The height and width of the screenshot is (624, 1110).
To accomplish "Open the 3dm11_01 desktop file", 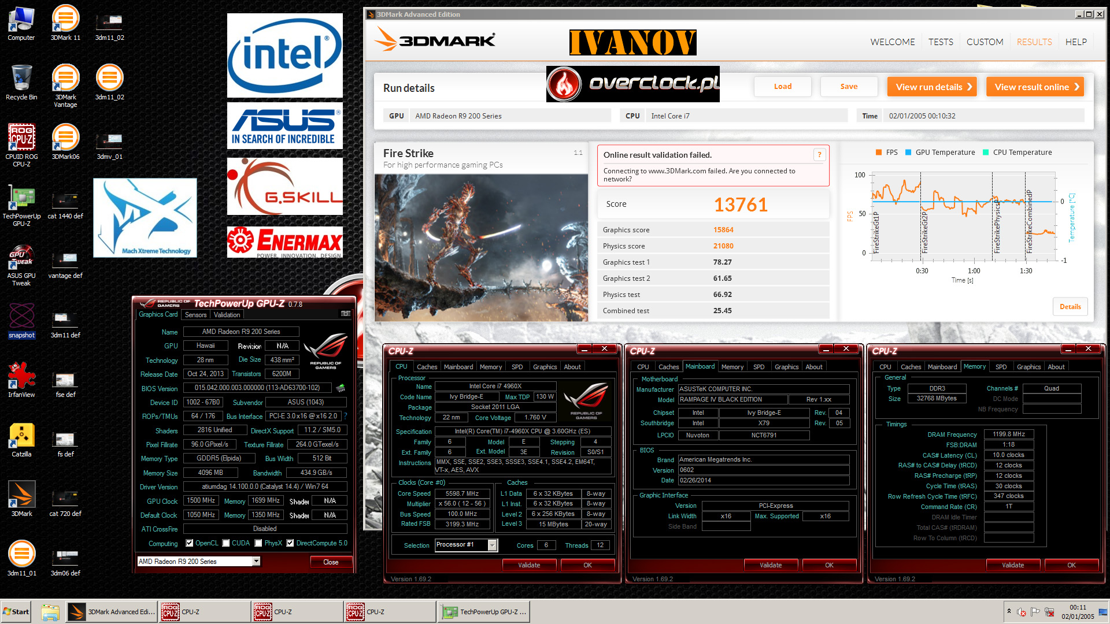I will [21, 559].
